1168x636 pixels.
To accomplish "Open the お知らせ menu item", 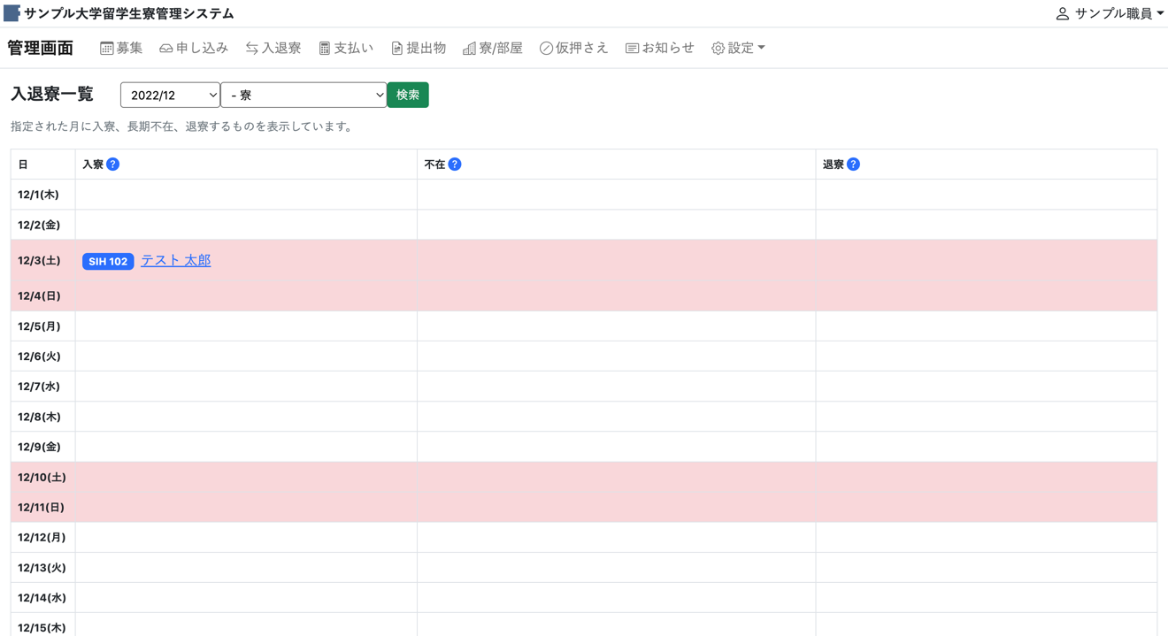I will [x=659, y=48].
